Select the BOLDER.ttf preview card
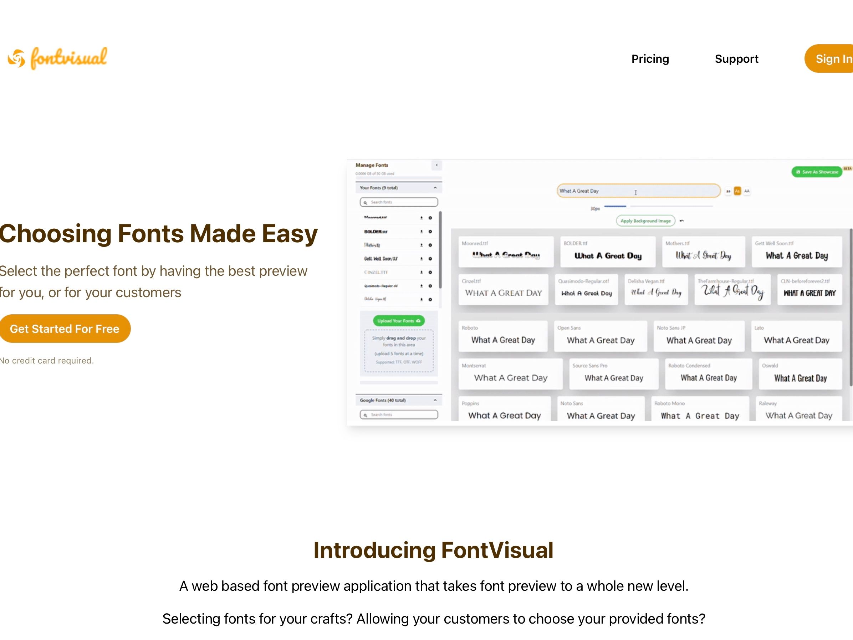Viewport: 853px width, 640px height. click(x=608, y=252)
